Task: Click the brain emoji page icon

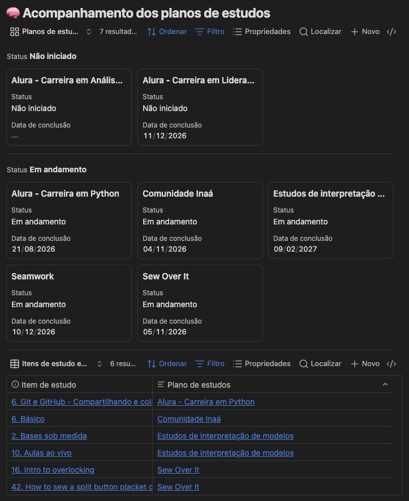Action: tap(13, 13)
